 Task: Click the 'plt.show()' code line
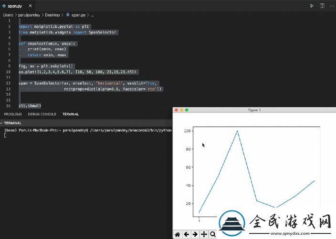[x=30, y=106]
